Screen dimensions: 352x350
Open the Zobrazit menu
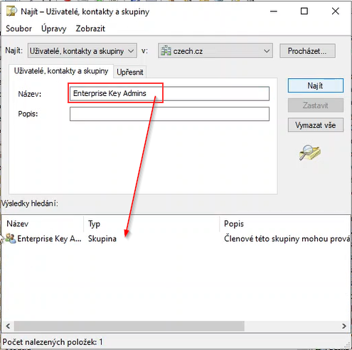[x=90, y=28]
